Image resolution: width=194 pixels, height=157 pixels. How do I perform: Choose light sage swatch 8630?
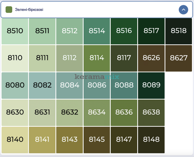[x=15, y=113]
